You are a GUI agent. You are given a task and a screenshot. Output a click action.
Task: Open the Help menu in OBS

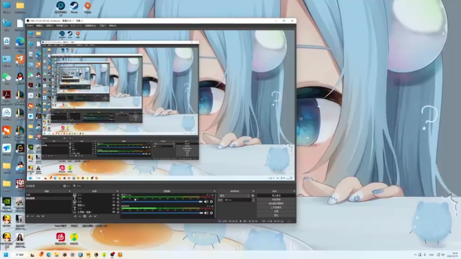click(x=112, y=25)
